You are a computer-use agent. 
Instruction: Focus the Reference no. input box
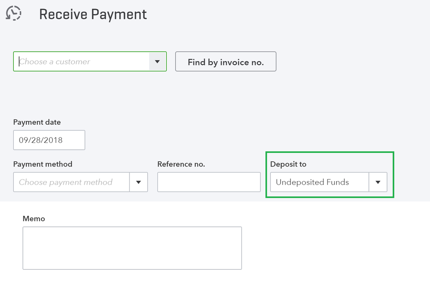coord(209,182)
